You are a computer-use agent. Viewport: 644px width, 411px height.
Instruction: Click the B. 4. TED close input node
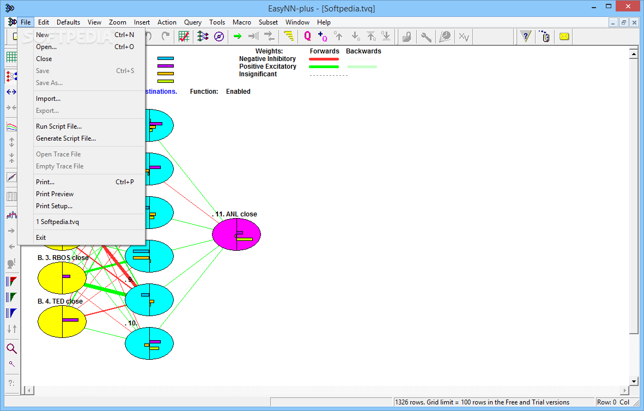tap(62, 322)
